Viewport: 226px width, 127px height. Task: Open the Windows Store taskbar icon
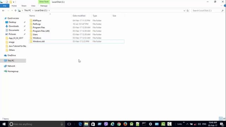(93, 124)
